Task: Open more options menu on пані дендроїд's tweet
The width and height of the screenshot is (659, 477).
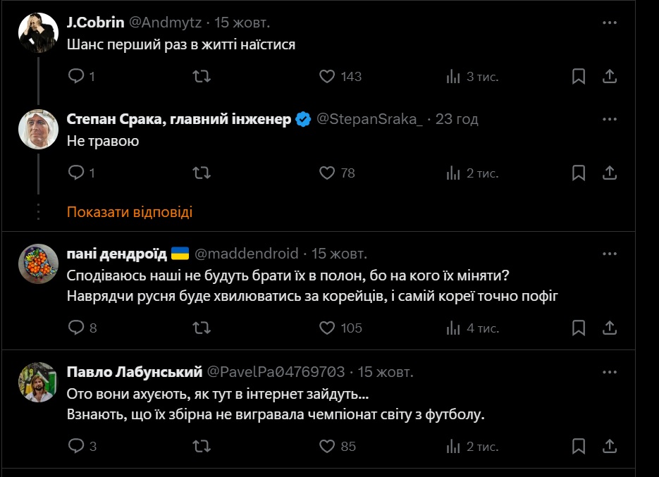Action: click(x=610, y=254)
